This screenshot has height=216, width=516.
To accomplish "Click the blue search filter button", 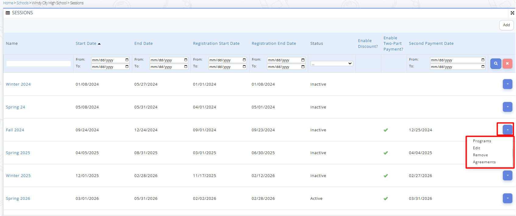I will point(496,63).
